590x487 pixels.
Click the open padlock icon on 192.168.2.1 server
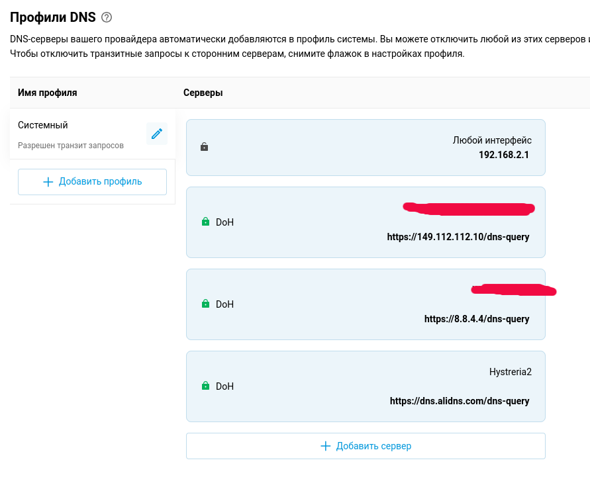tap(205, 147)
